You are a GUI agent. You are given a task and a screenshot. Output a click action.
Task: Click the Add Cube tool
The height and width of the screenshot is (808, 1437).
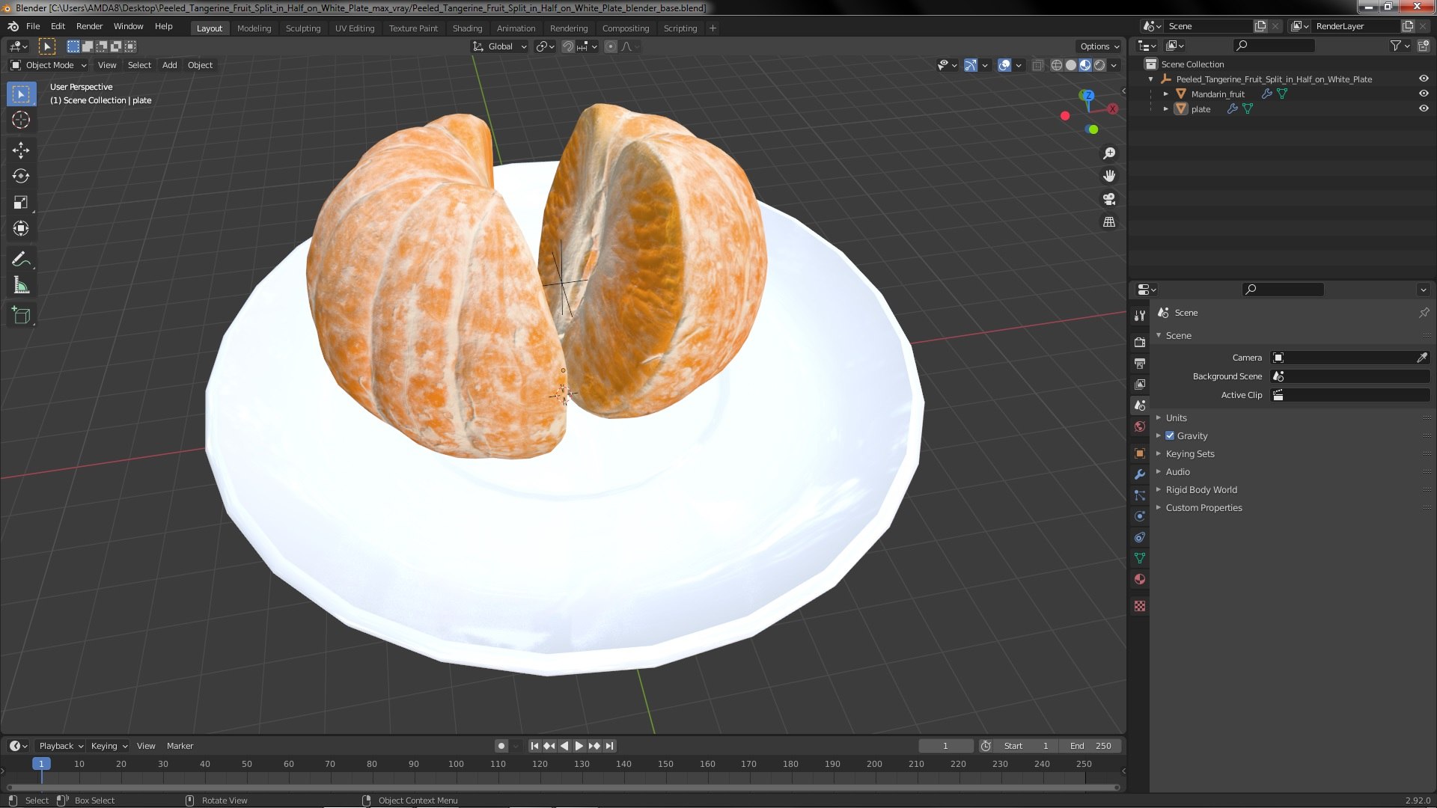point(21,316)
